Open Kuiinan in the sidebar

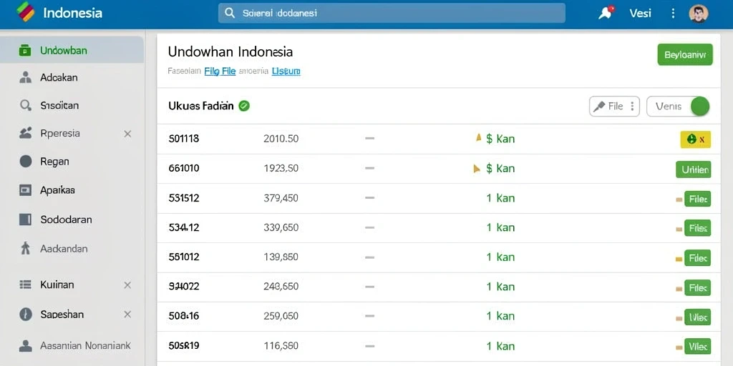pyautogui.click(x=57, y=285)
